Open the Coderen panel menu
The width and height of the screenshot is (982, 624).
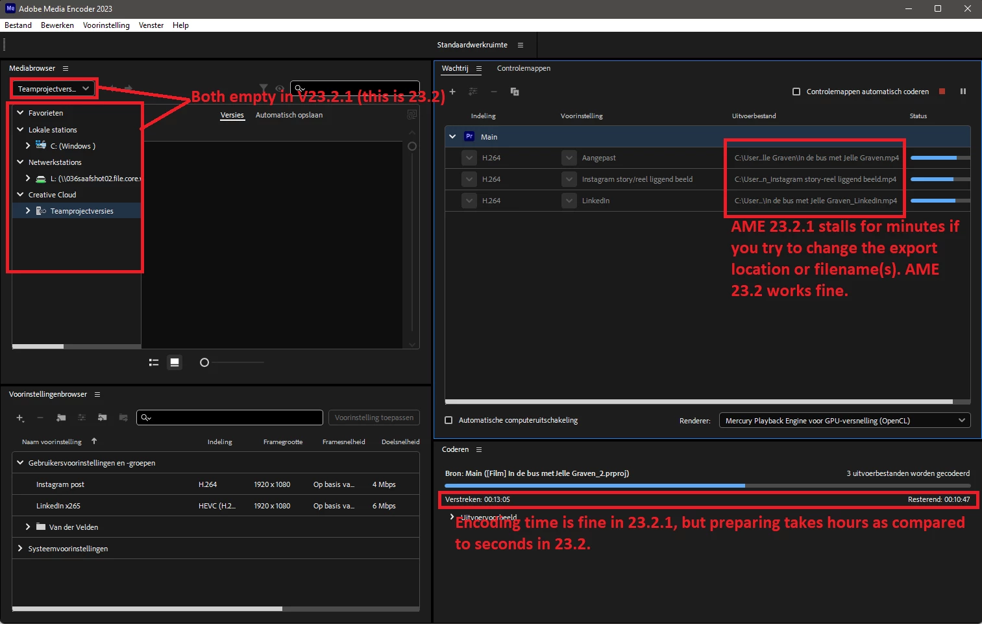point(479,449)
